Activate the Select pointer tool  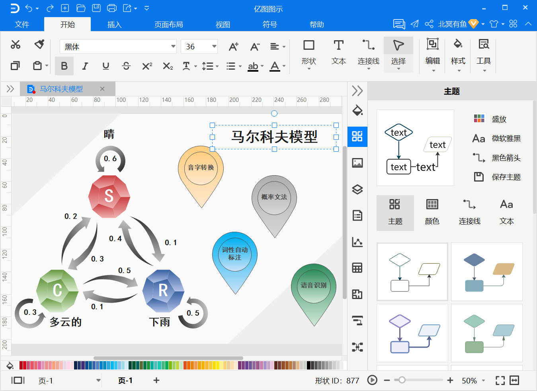pos(398,55)
